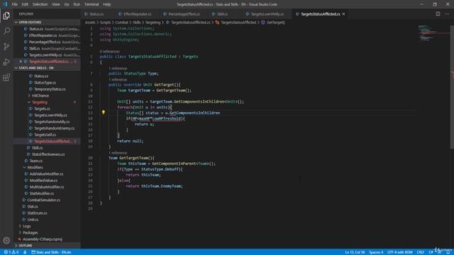Click the Stats and Skills - EN.sln status item
Viewport: 454px width, 255px height.
click(x=51, y=252)
